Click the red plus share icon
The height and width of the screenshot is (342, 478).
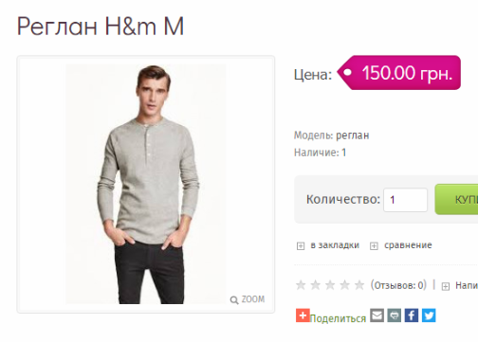tap(303, 315)
